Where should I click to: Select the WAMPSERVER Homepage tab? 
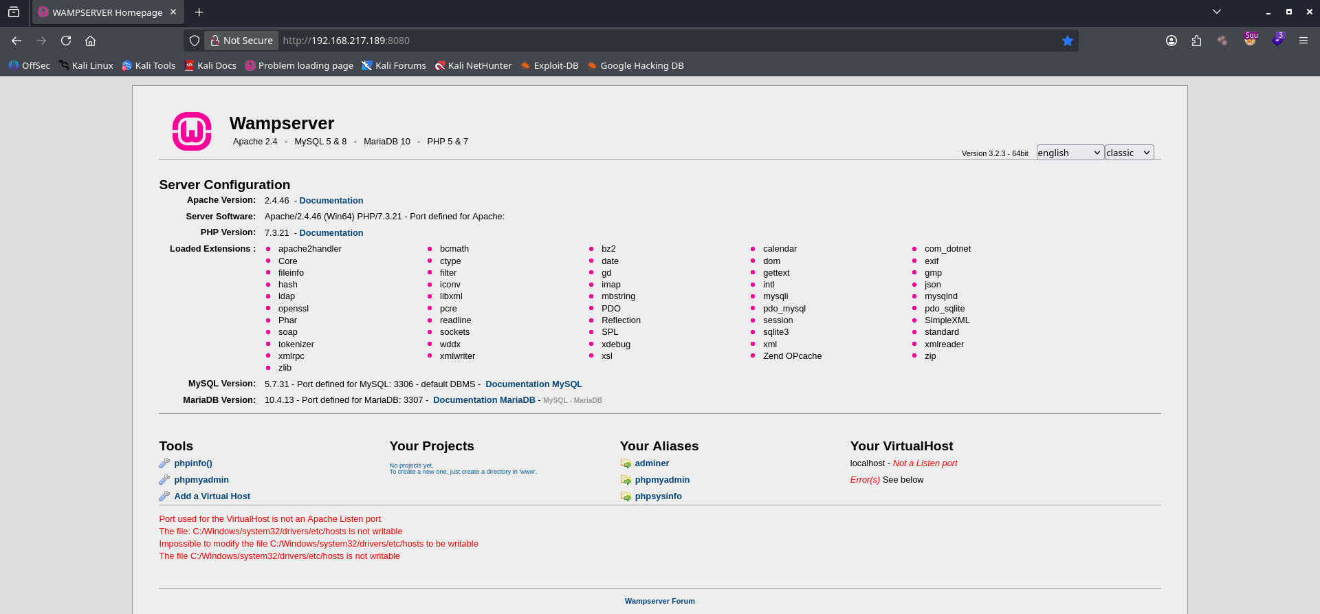(x=107, y=12)
